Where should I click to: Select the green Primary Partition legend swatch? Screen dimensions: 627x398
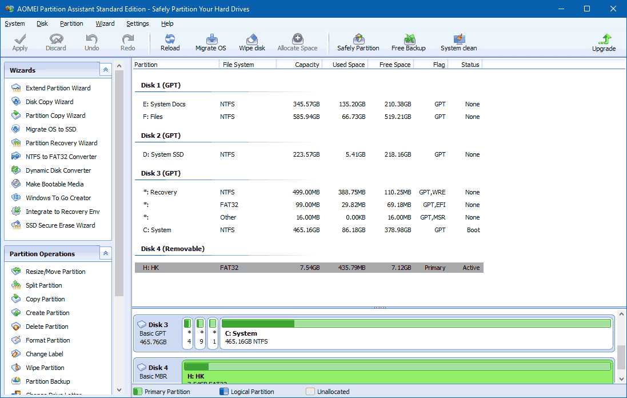(x=137, y=391)
